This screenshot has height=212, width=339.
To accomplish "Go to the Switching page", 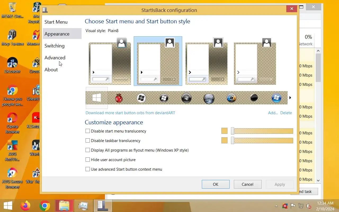I will pyautogui.click(x=62, y=46).
